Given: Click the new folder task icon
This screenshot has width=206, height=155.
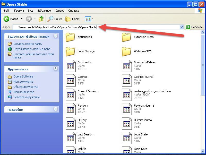Looking at the screenshot, I should (10, 44).
